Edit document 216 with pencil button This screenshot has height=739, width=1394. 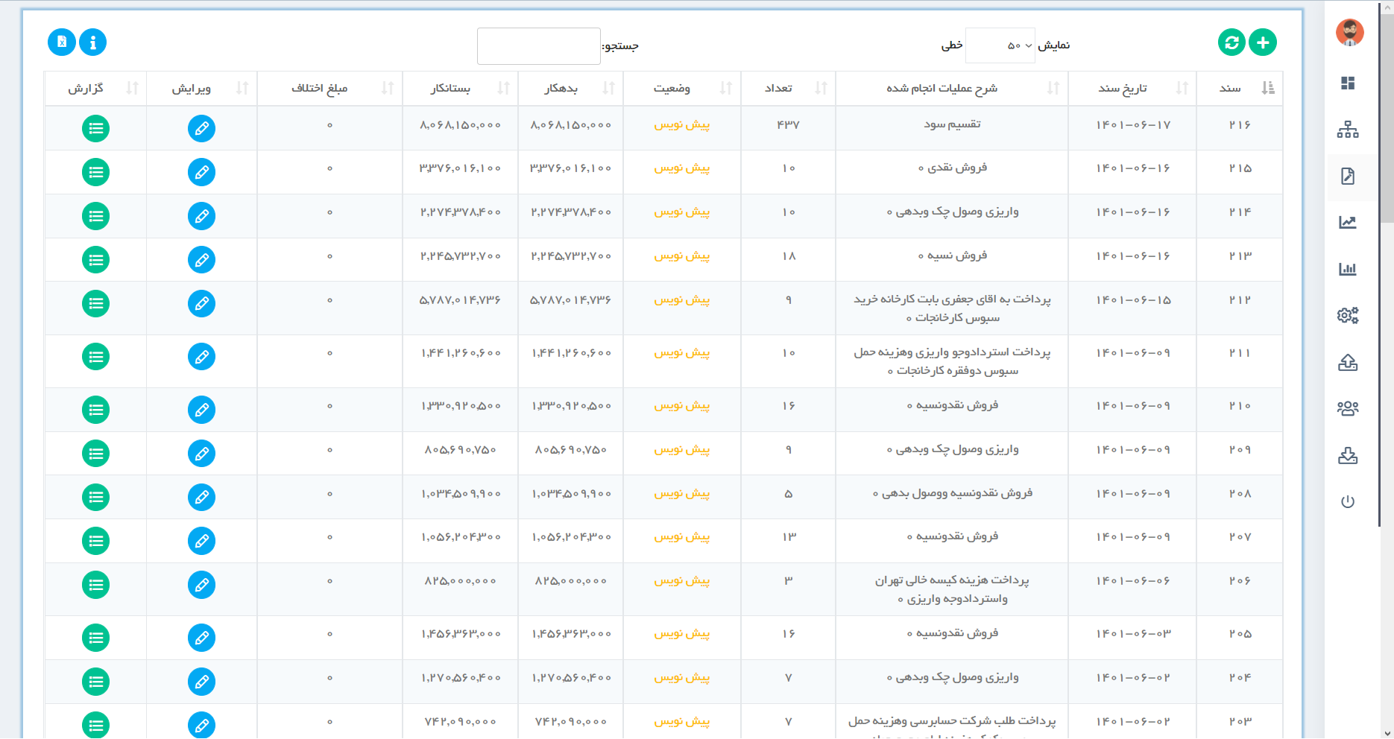(201, 129)
